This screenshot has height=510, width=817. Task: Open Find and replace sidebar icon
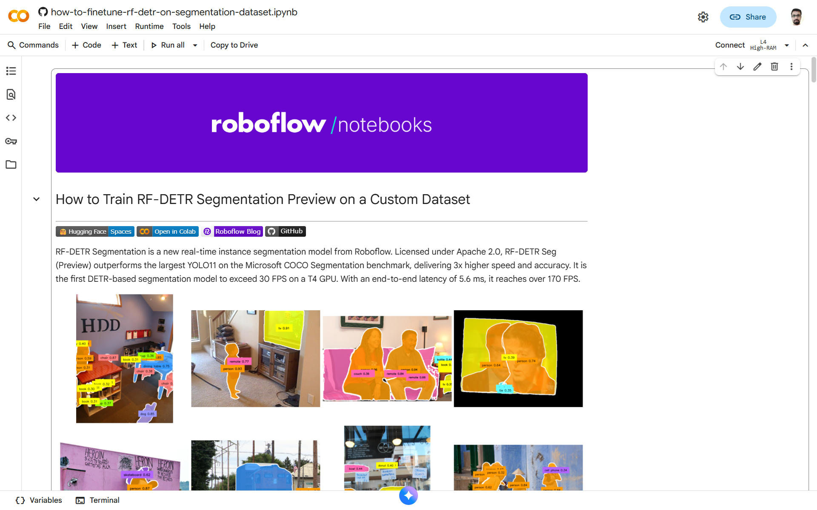click(x=11, y=94)
